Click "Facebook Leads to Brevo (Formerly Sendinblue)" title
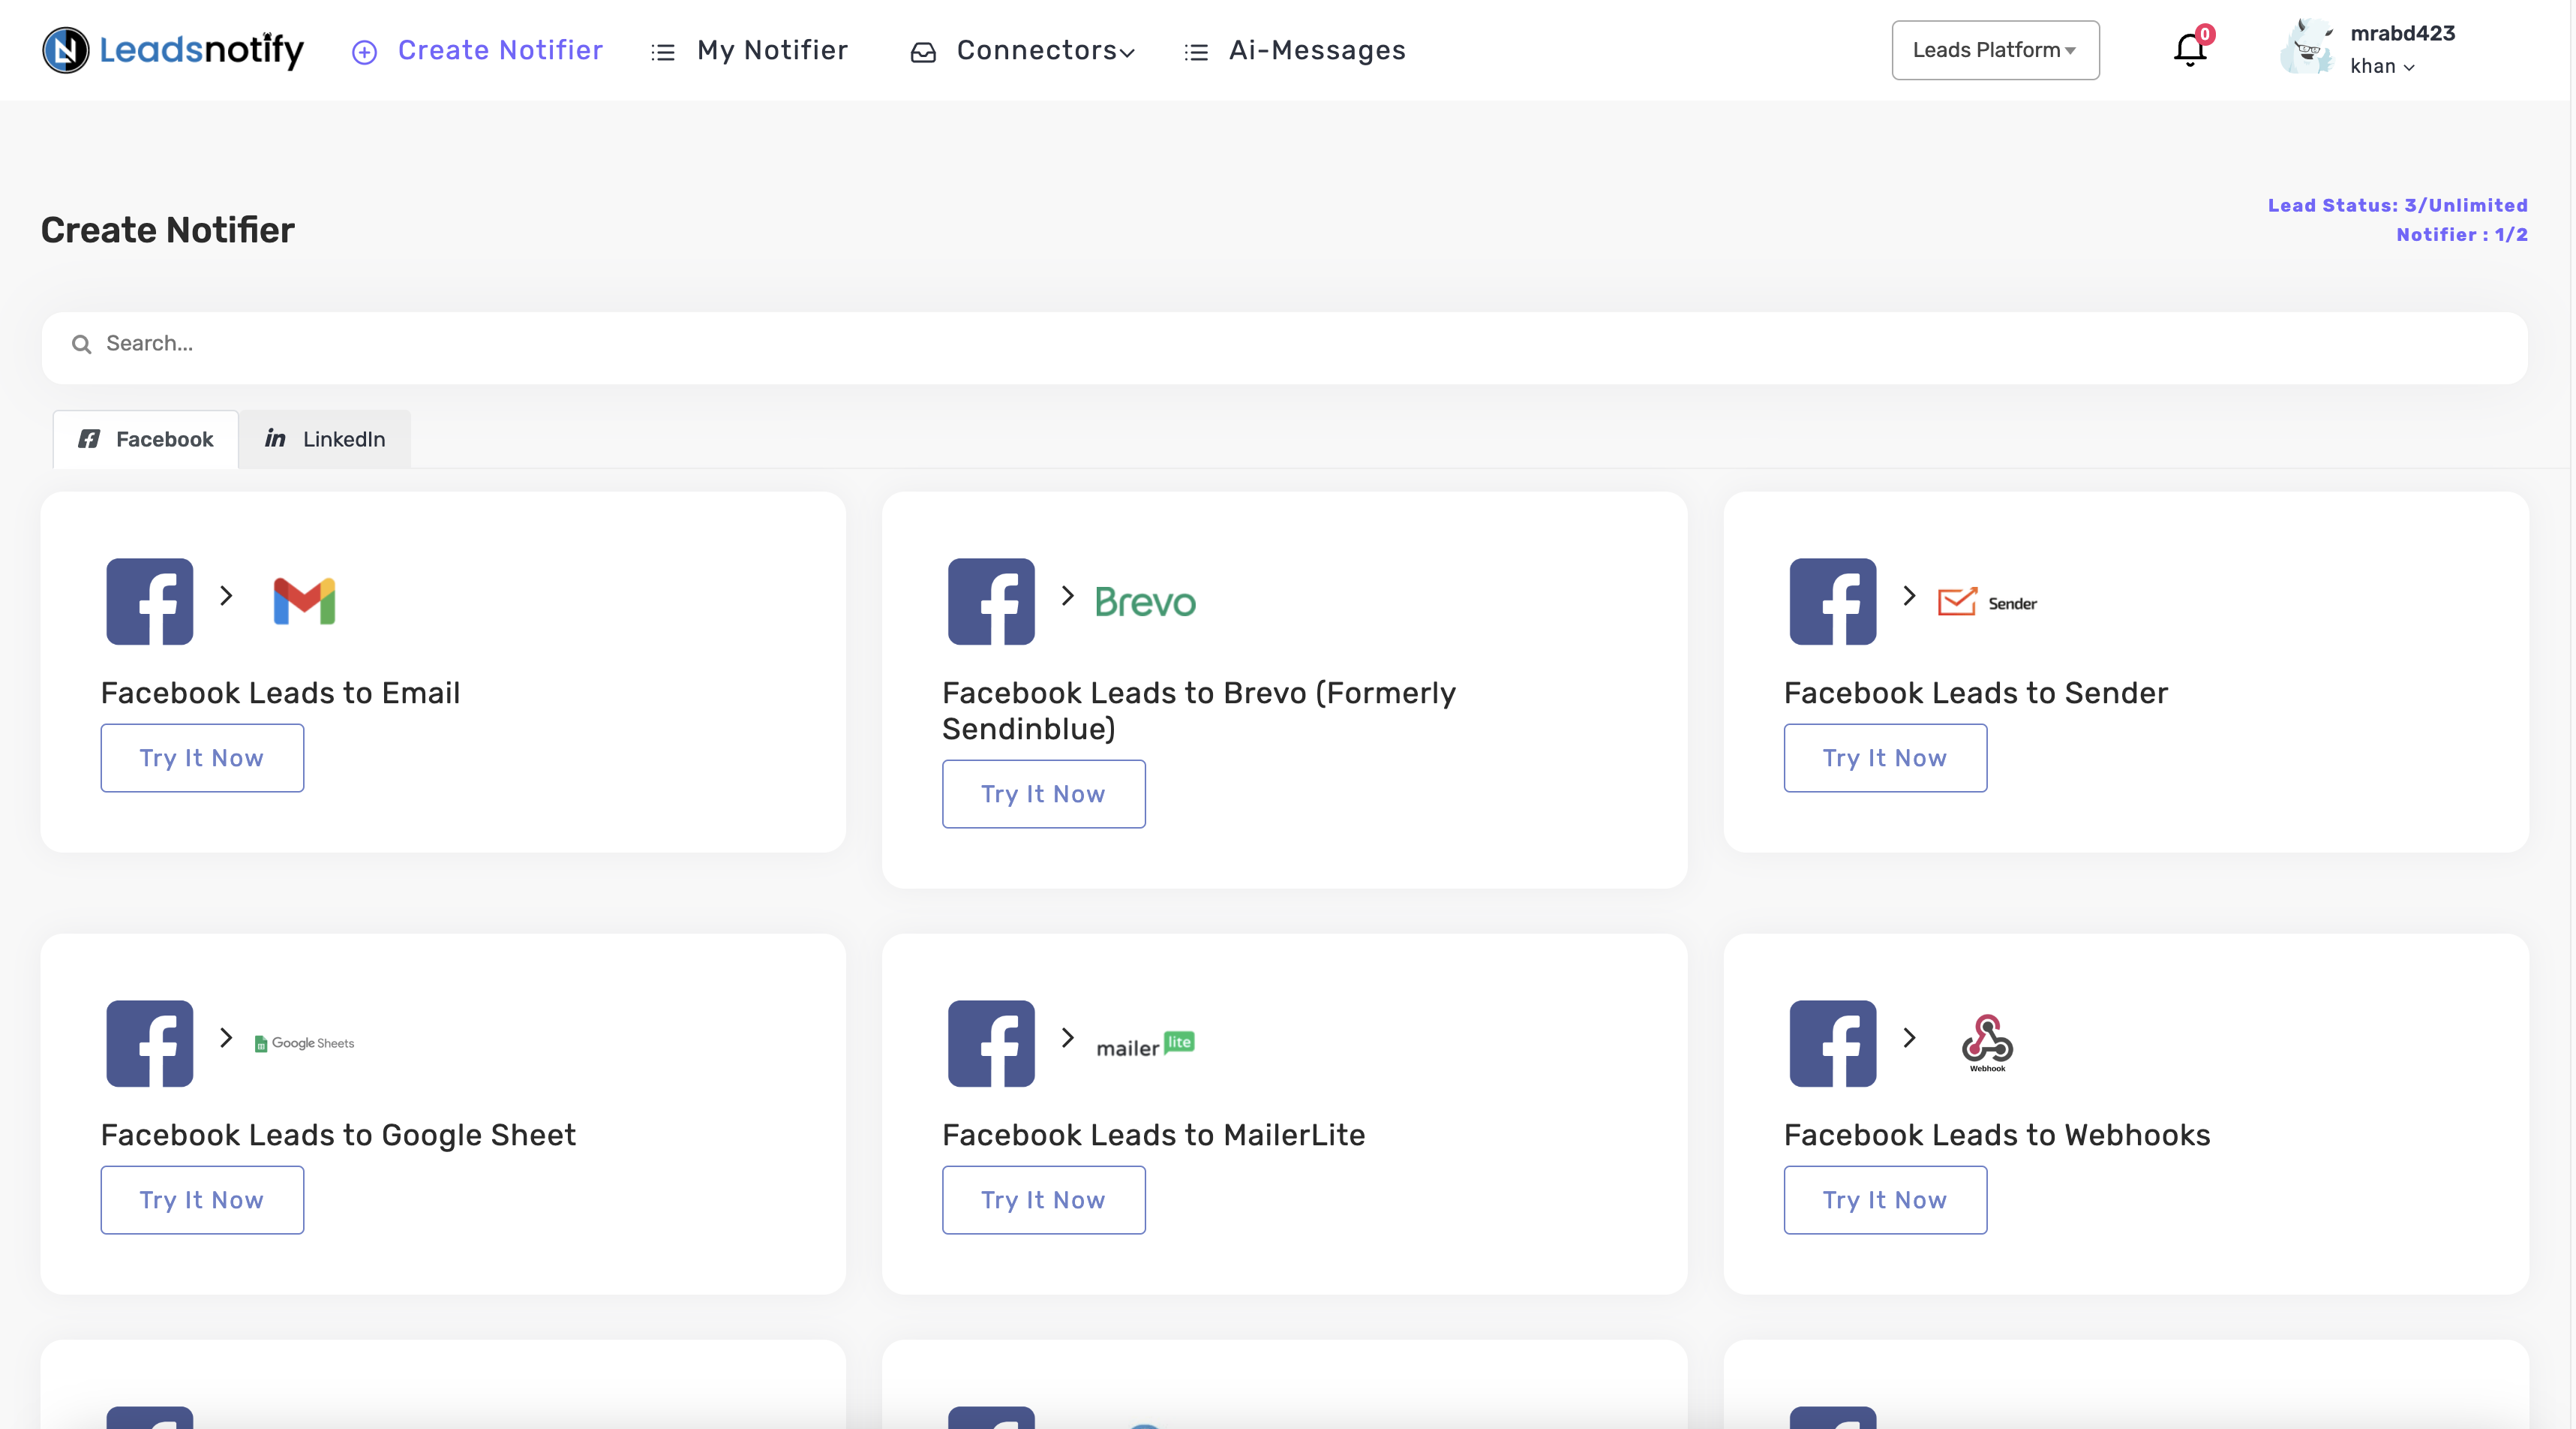Image resolution: width=2576 pixels, height=1429 pixels. coord(1199,711)
